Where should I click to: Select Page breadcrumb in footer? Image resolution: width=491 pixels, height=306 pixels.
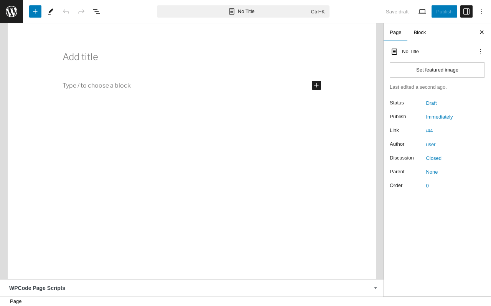coord(16,301)
